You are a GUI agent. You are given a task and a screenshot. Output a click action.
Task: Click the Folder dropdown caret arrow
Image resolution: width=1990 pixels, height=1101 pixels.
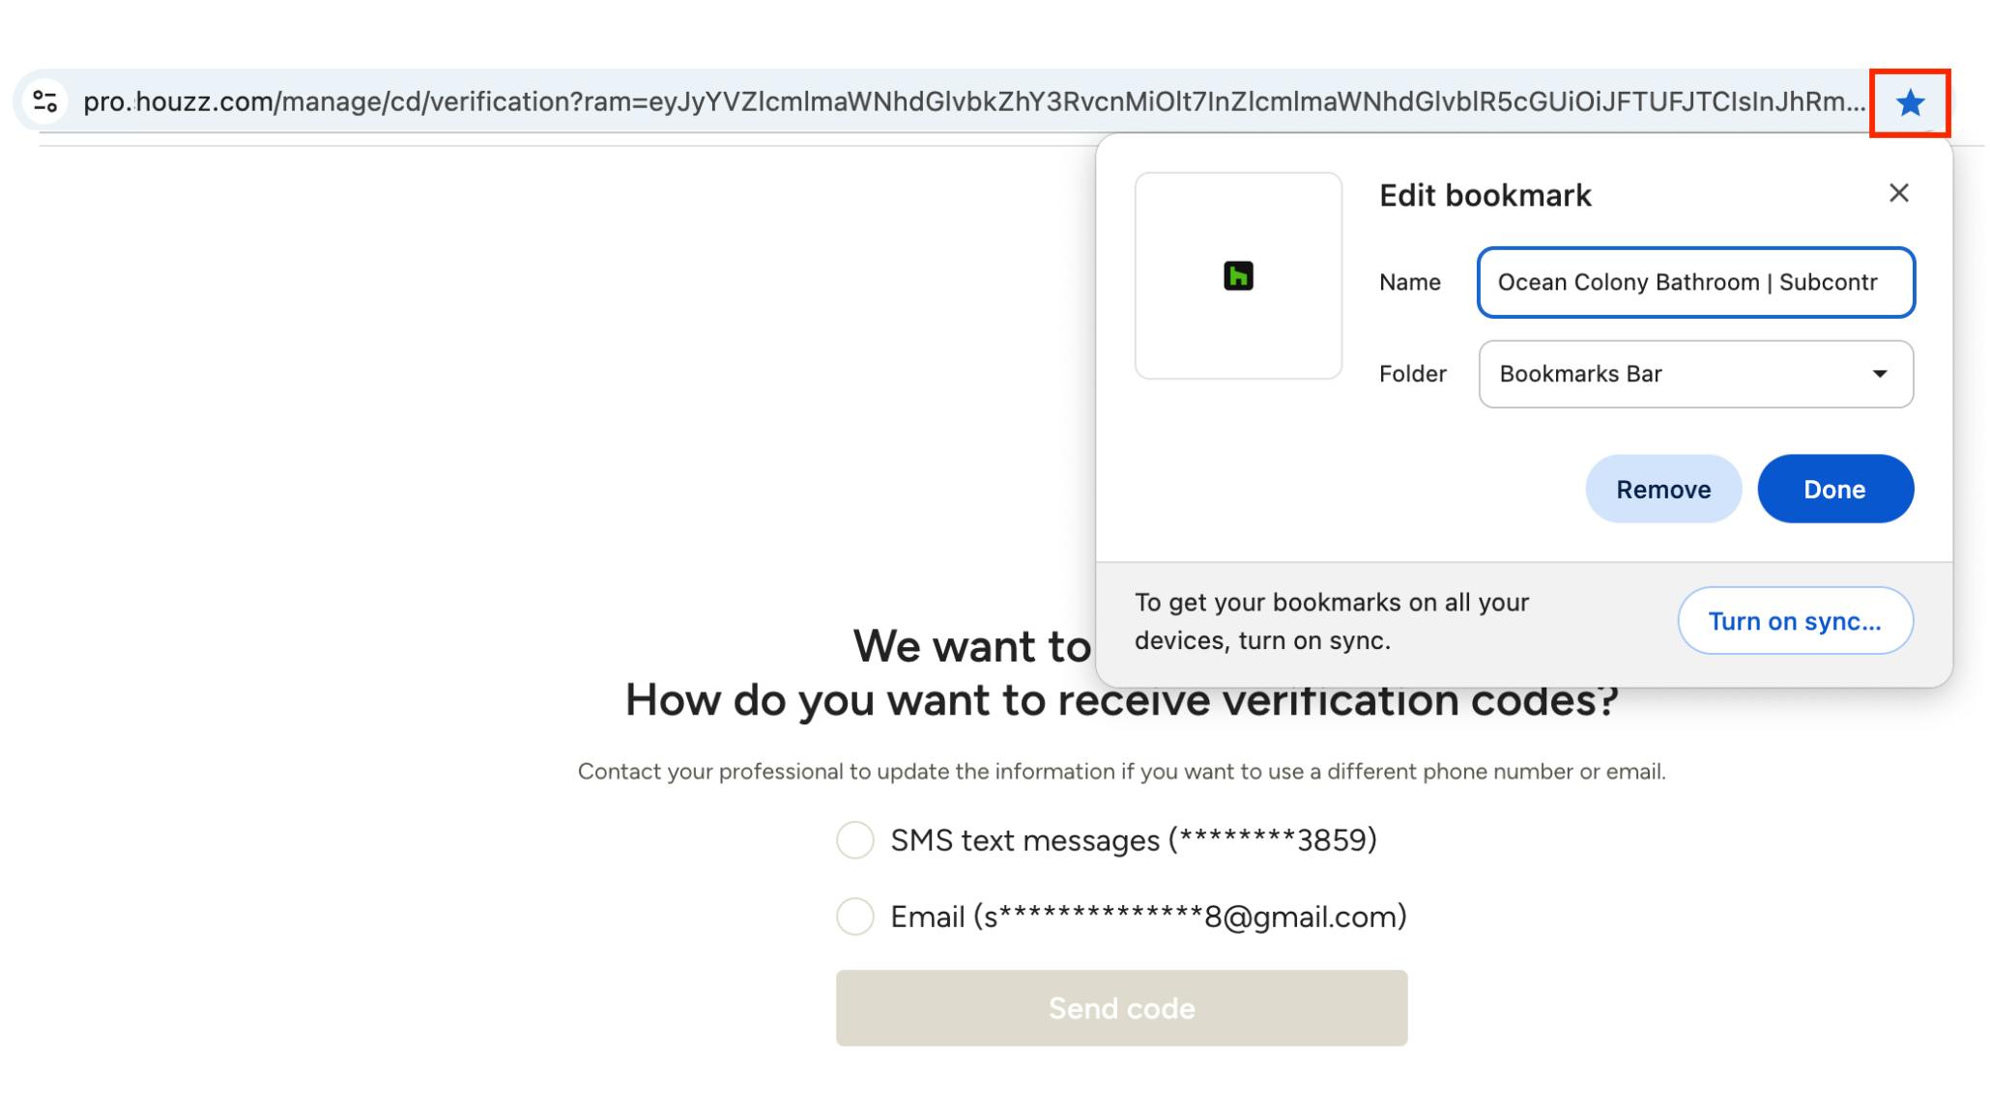[1879, 374]
